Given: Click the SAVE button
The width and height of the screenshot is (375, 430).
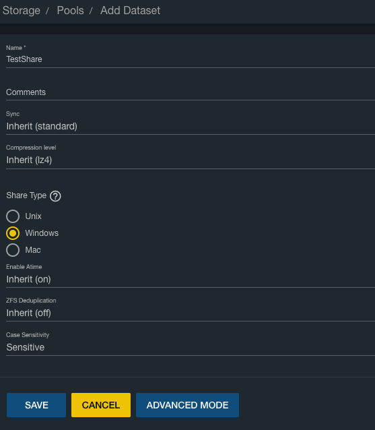Looking at the screenshot, I should click(36, 405).
